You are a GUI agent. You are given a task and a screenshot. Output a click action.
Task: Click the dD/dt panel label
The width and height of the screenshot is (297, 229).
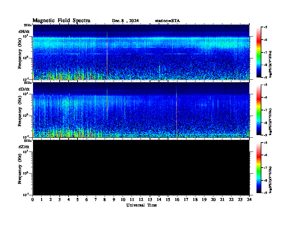pos(24,89)
